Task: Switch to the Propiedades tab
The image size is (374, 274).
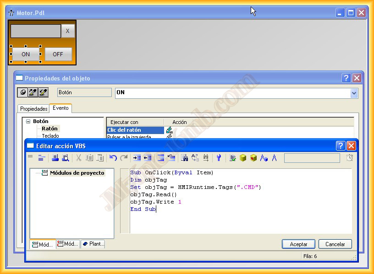Action: click(x=33, y=109)
